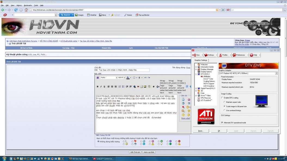Click the Pop-up Blocker toolbar item

pyautogui.click(x=142, y=15)
